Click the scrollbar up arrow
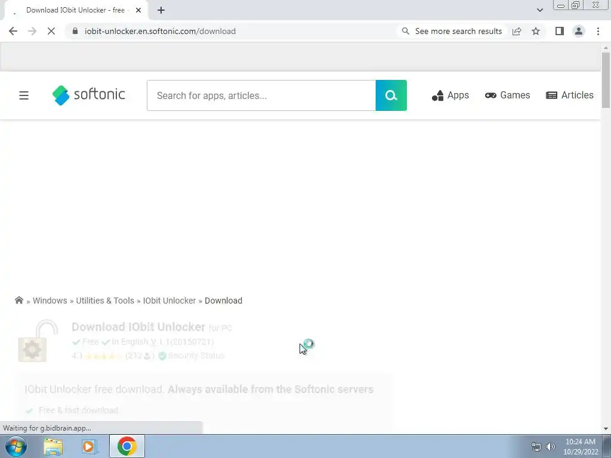Image resolution: width=611 pixels, height=458 pixels. tap(606, 47)
